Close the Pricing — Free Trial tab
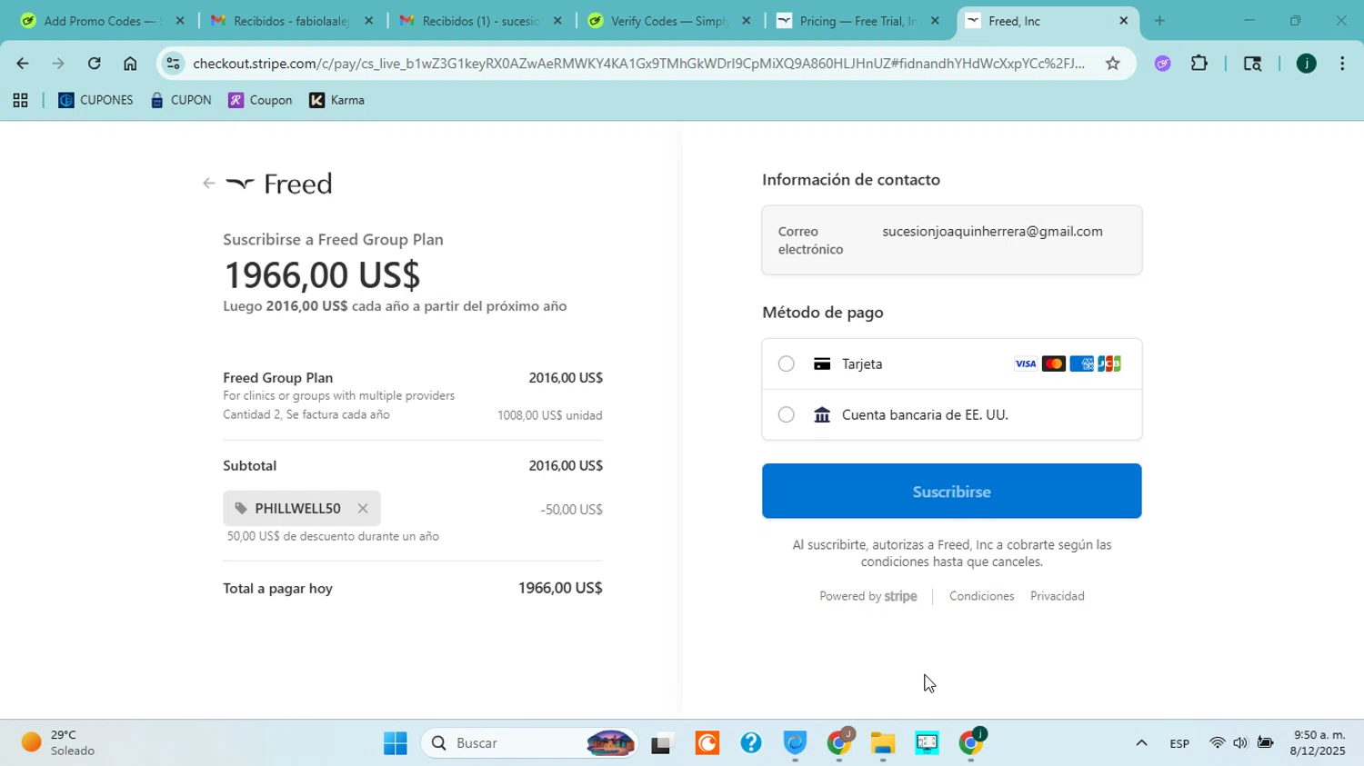The image size is (1364, 766). (935, 21)
